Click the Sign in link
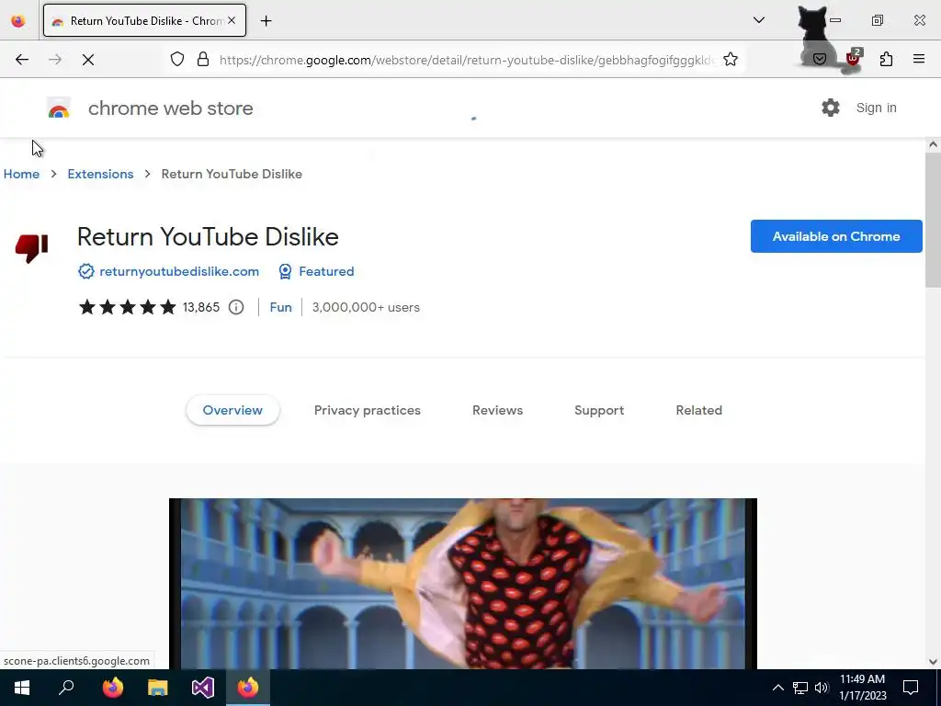 click(x=876, y=108)
